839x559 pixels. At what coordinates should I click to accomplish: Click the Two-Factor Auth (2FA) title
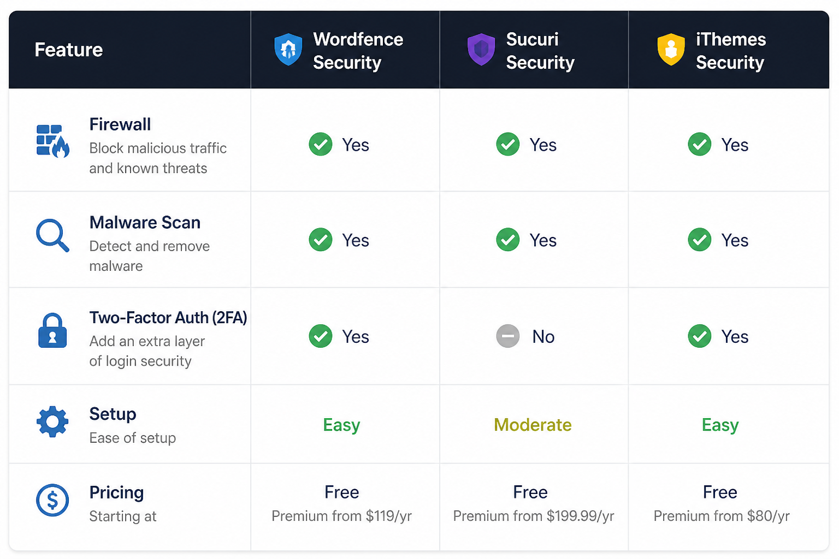[168, 318]
